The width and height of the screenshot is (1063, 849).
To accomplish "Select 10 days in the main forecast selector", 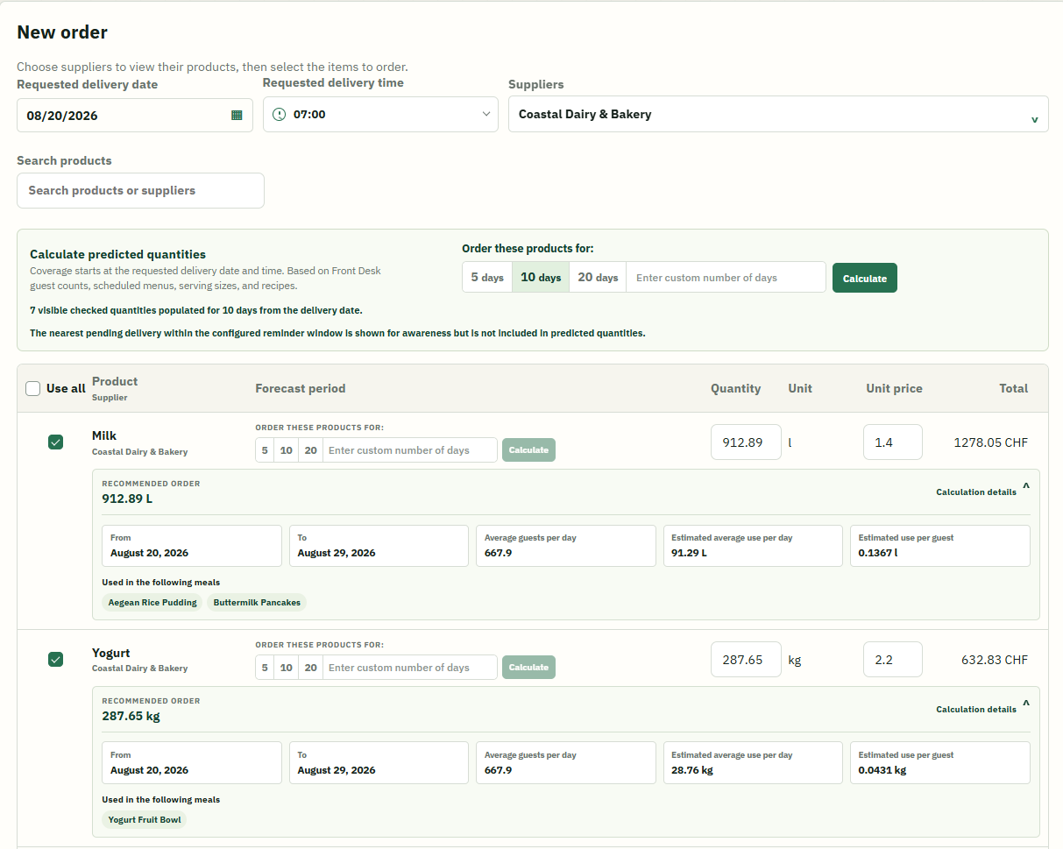I will point(541,277).
